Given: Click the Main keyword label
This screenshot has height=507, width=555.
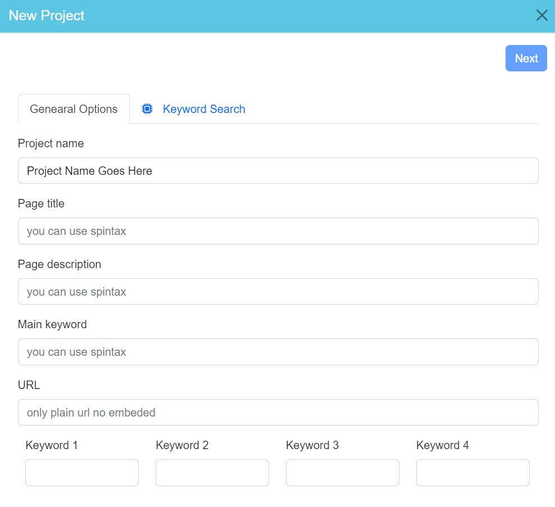Looking at the screenshot, I should [x=52, y=324].
